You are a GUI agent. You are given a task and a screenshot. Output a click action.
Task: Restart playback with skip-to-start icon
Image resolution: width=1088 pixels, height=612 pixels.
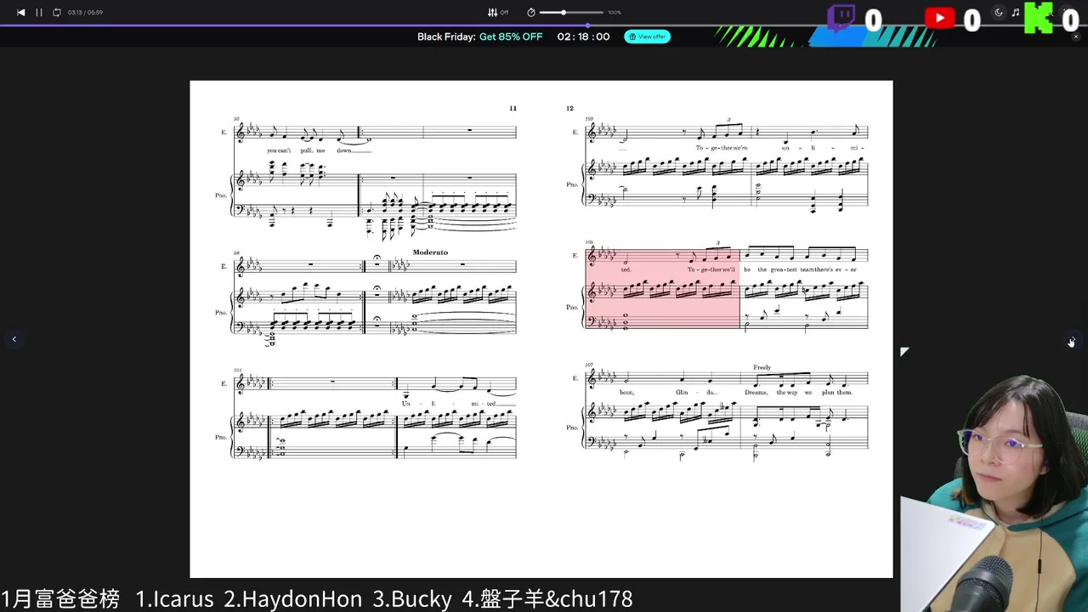pyautogui.click(x=21, y=13)
